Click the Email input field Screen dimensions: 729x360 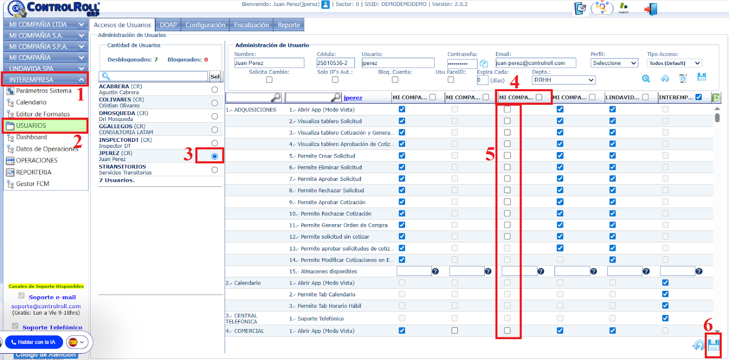[x=536, y=63]
